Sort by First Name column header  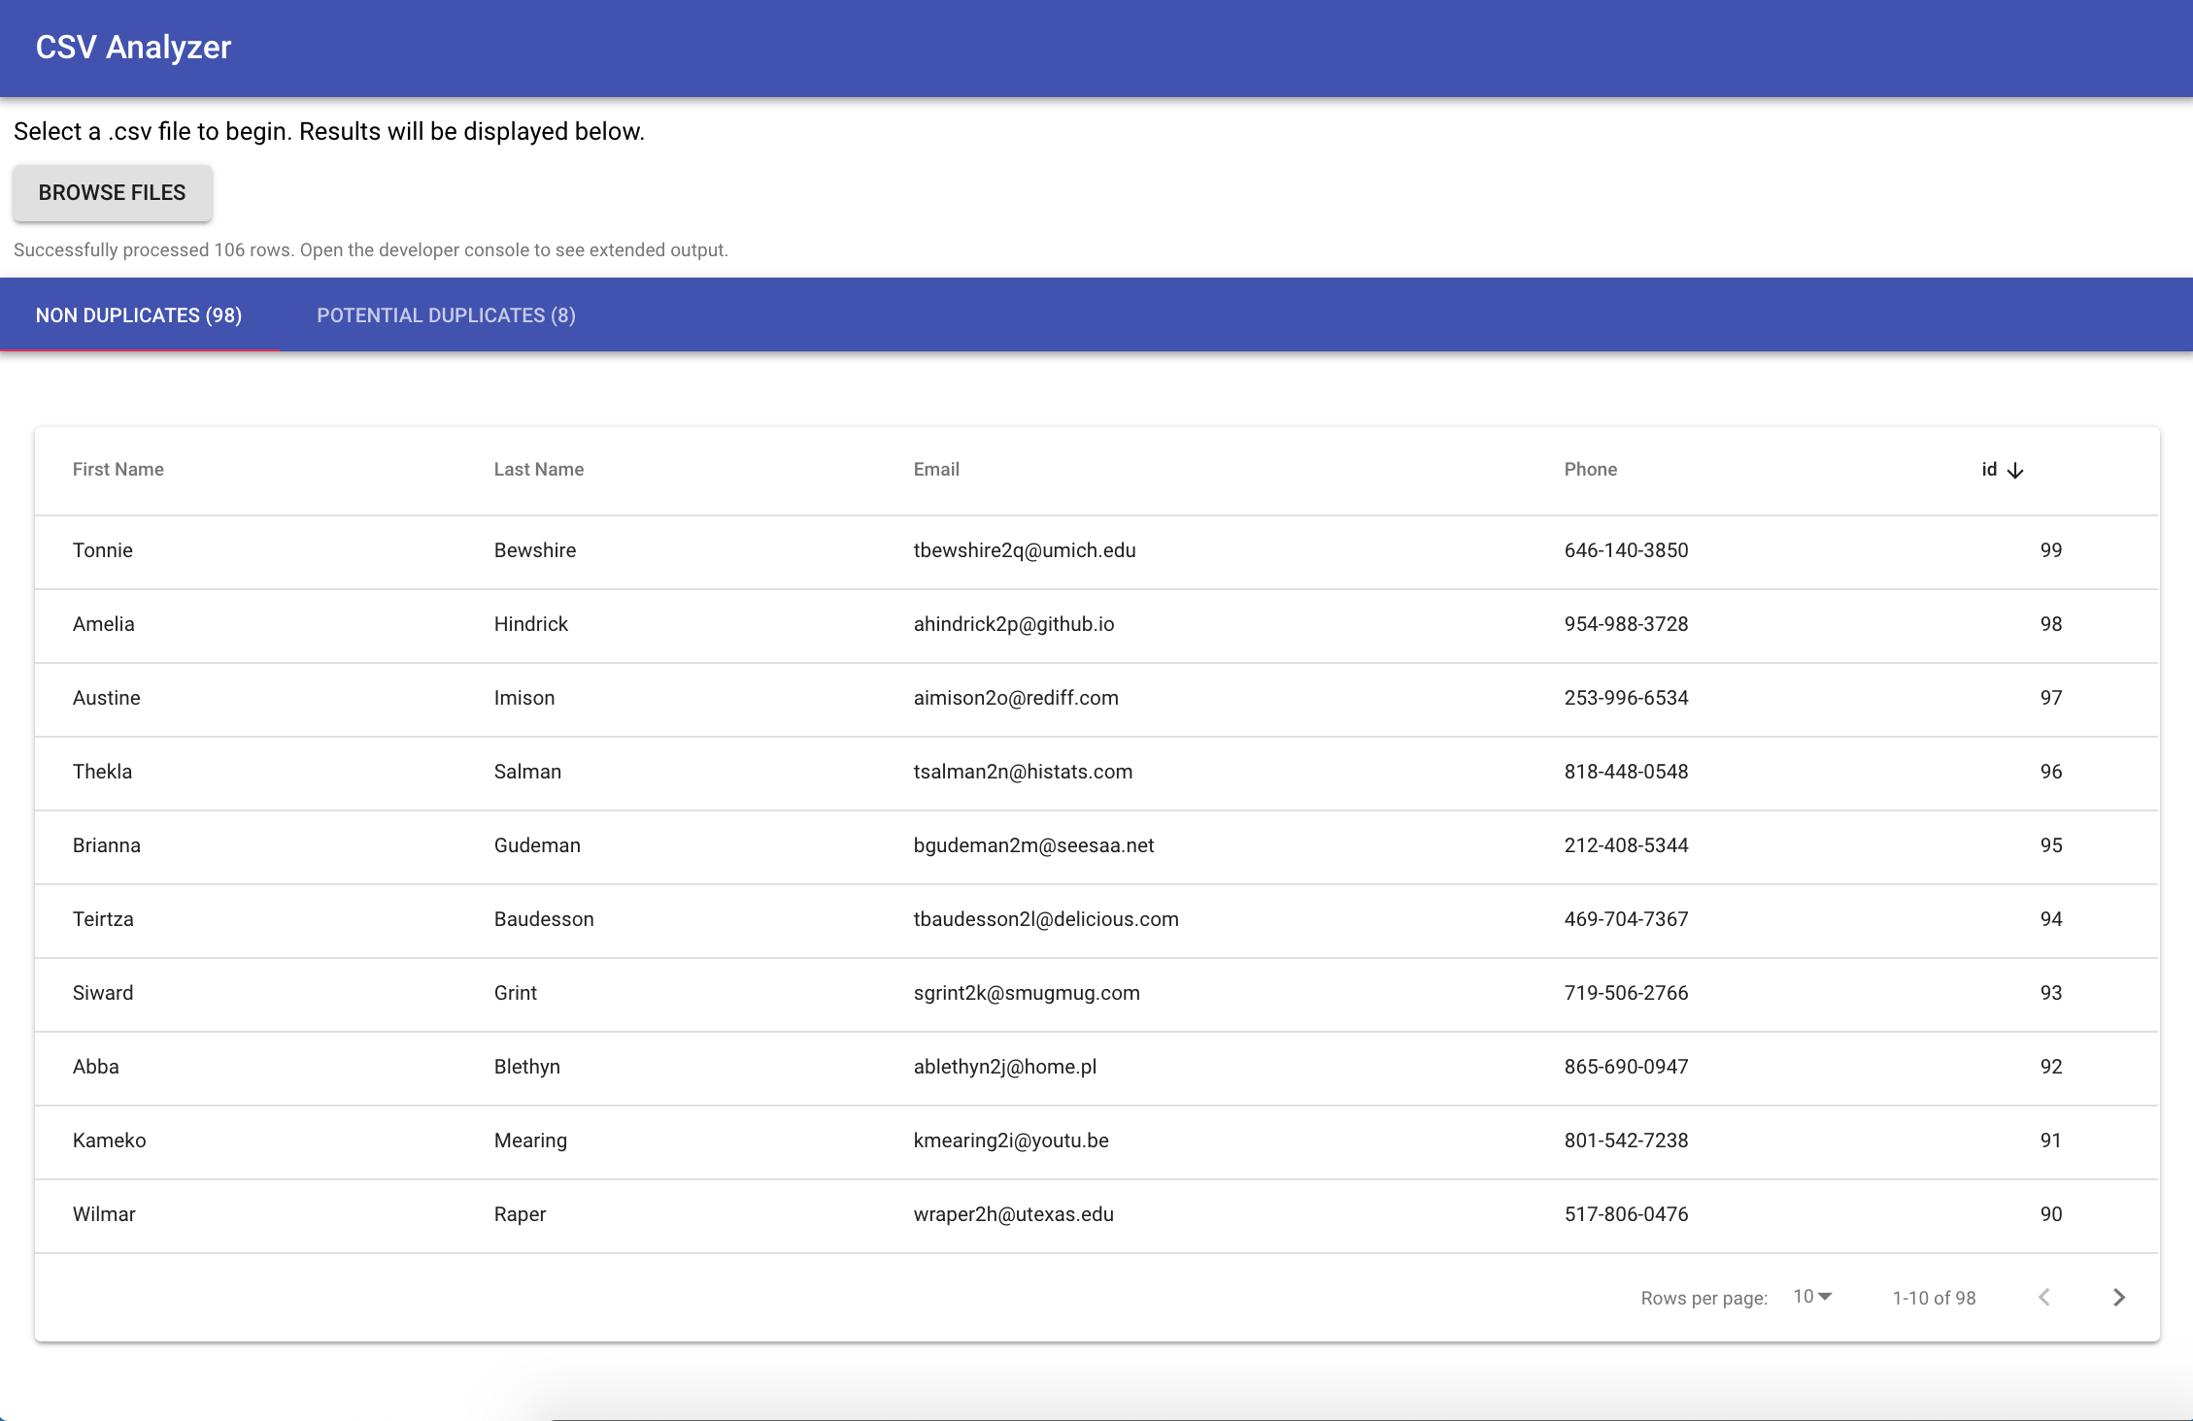coord(118,469)
